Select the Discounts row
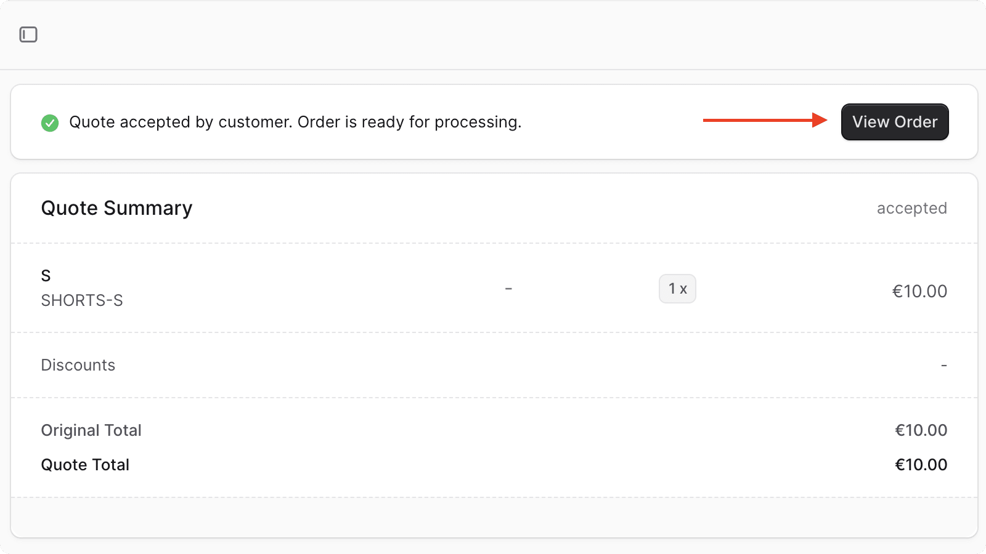986x554 pixels. click(x=78, y=364)
